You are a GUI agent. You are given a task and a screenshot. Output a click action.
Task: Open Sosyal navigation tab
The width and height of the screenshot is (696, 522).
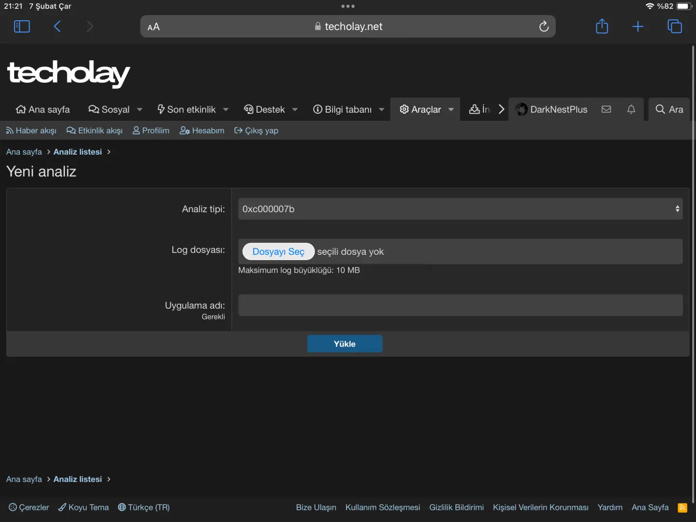pyautogui.click(x=109, y=109)
